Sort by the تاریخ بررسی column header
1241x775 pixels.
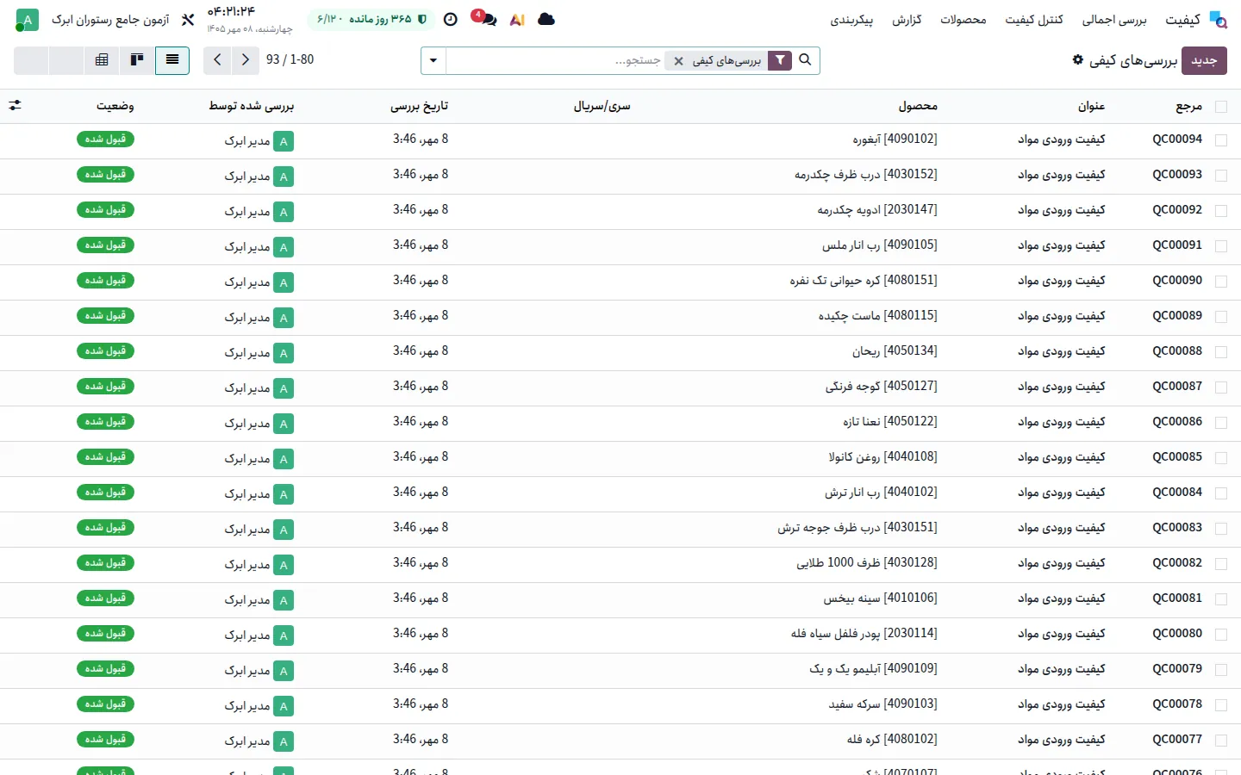(420, 106)
